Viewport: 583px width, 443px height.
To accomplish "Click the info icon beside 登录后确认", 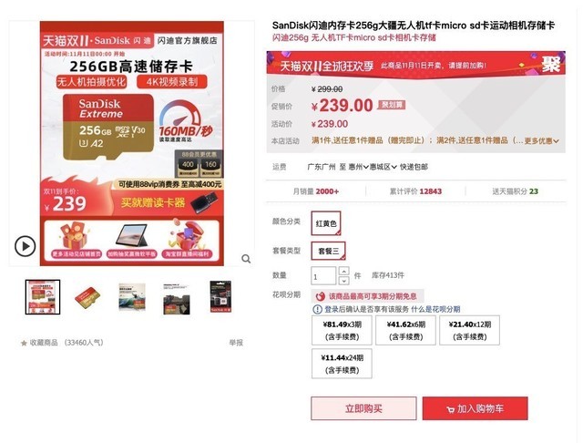I will tap(317, 309).
